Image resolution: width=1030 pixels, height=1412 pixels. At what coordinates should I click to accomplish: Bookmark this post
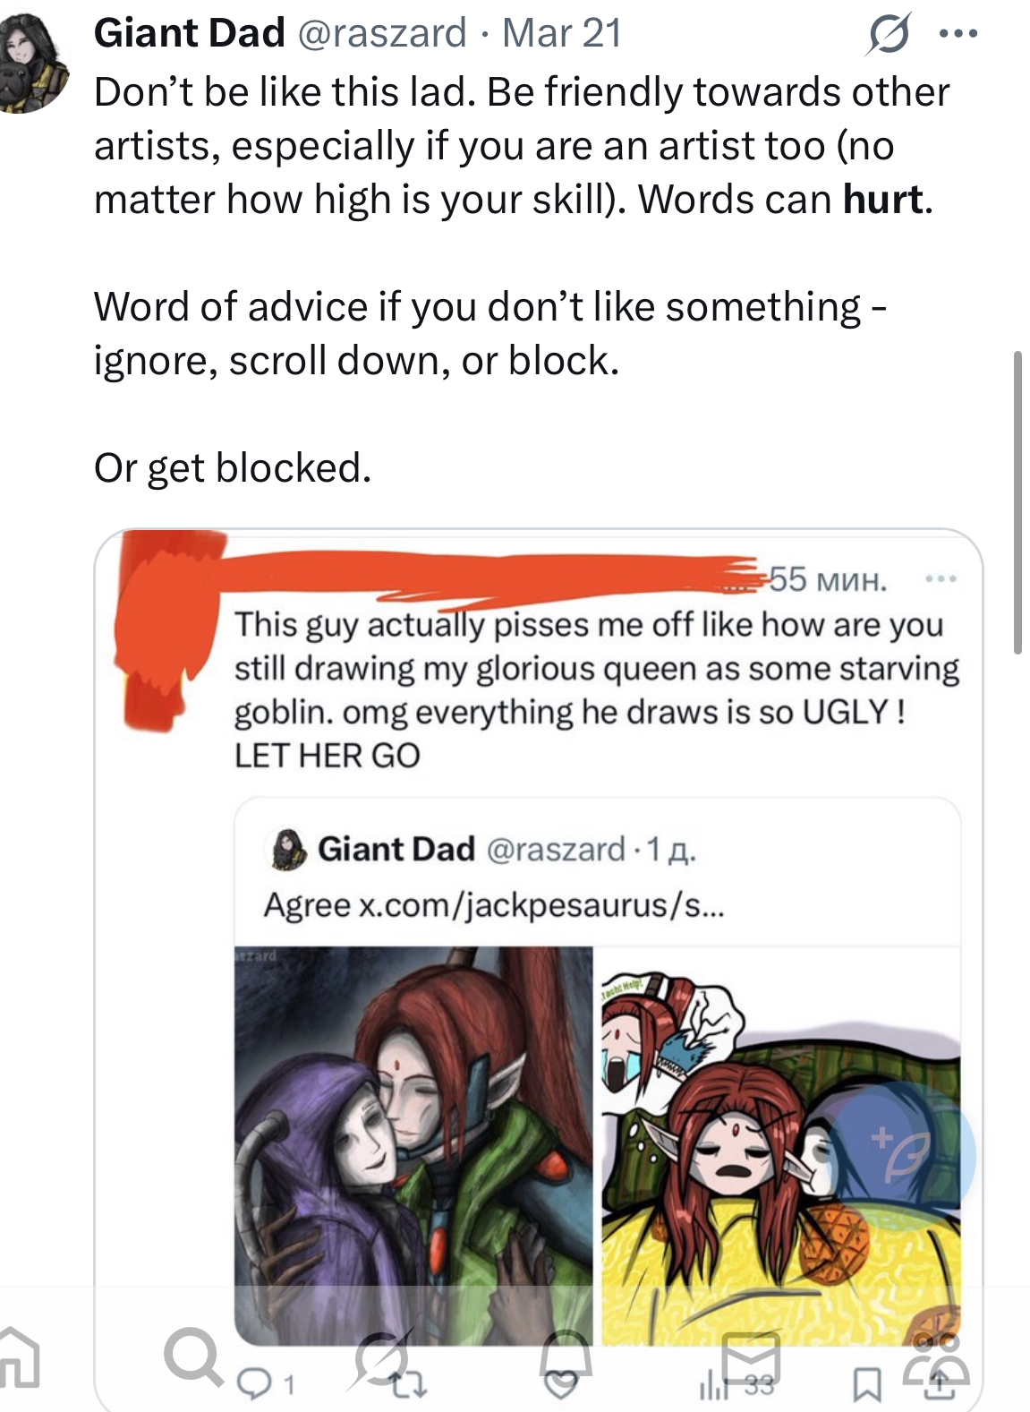point(865,1385)
